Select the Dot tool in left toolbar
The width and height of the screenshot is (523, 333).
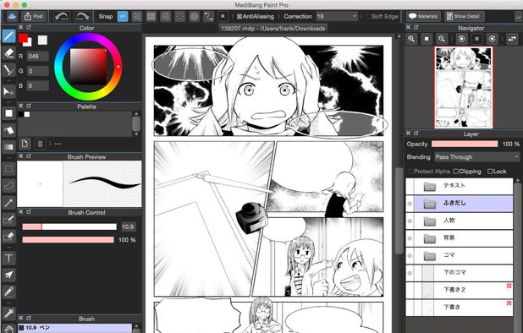pyautogui.click(x=8, y=70)
